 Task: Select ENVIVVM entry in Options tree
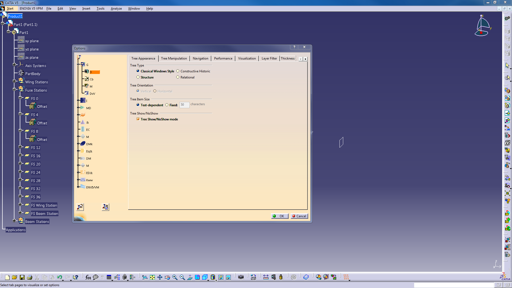[92, 187]
